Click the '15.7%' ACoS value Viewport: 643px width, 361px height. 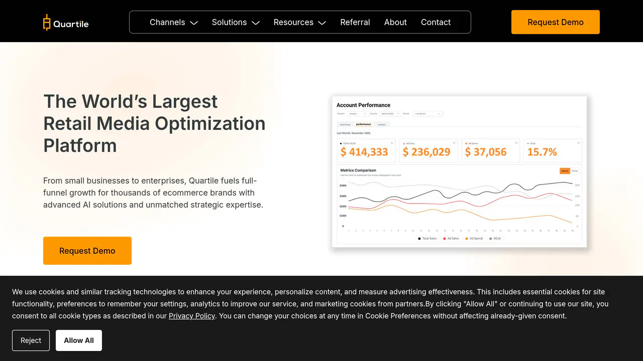[542, 152]
